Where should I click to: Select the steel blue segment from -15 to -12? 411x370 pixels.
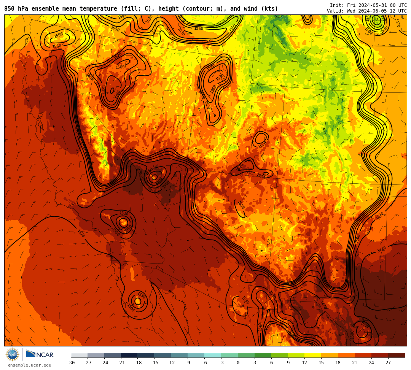[163, 355]
